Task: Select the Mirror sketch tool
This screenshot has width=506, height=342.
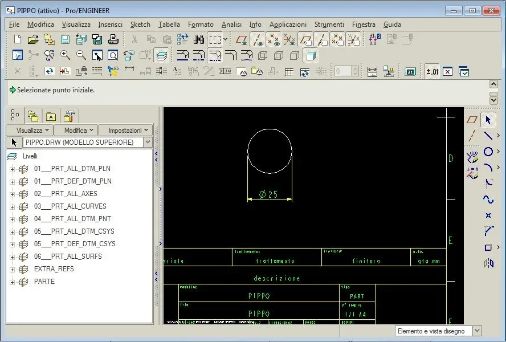Action: [x=488, y=263]
